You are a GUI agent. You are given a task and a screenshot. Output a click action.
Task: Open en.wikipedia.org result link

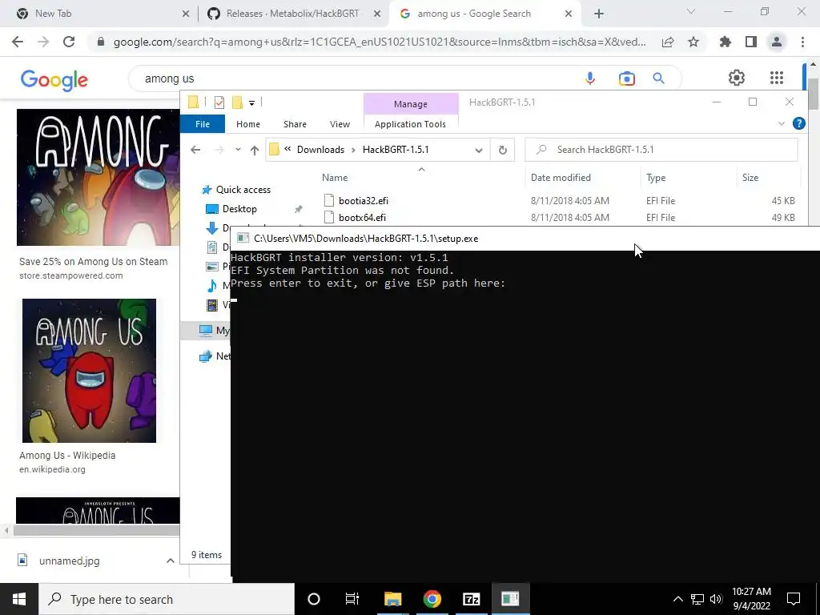(52, 469)
